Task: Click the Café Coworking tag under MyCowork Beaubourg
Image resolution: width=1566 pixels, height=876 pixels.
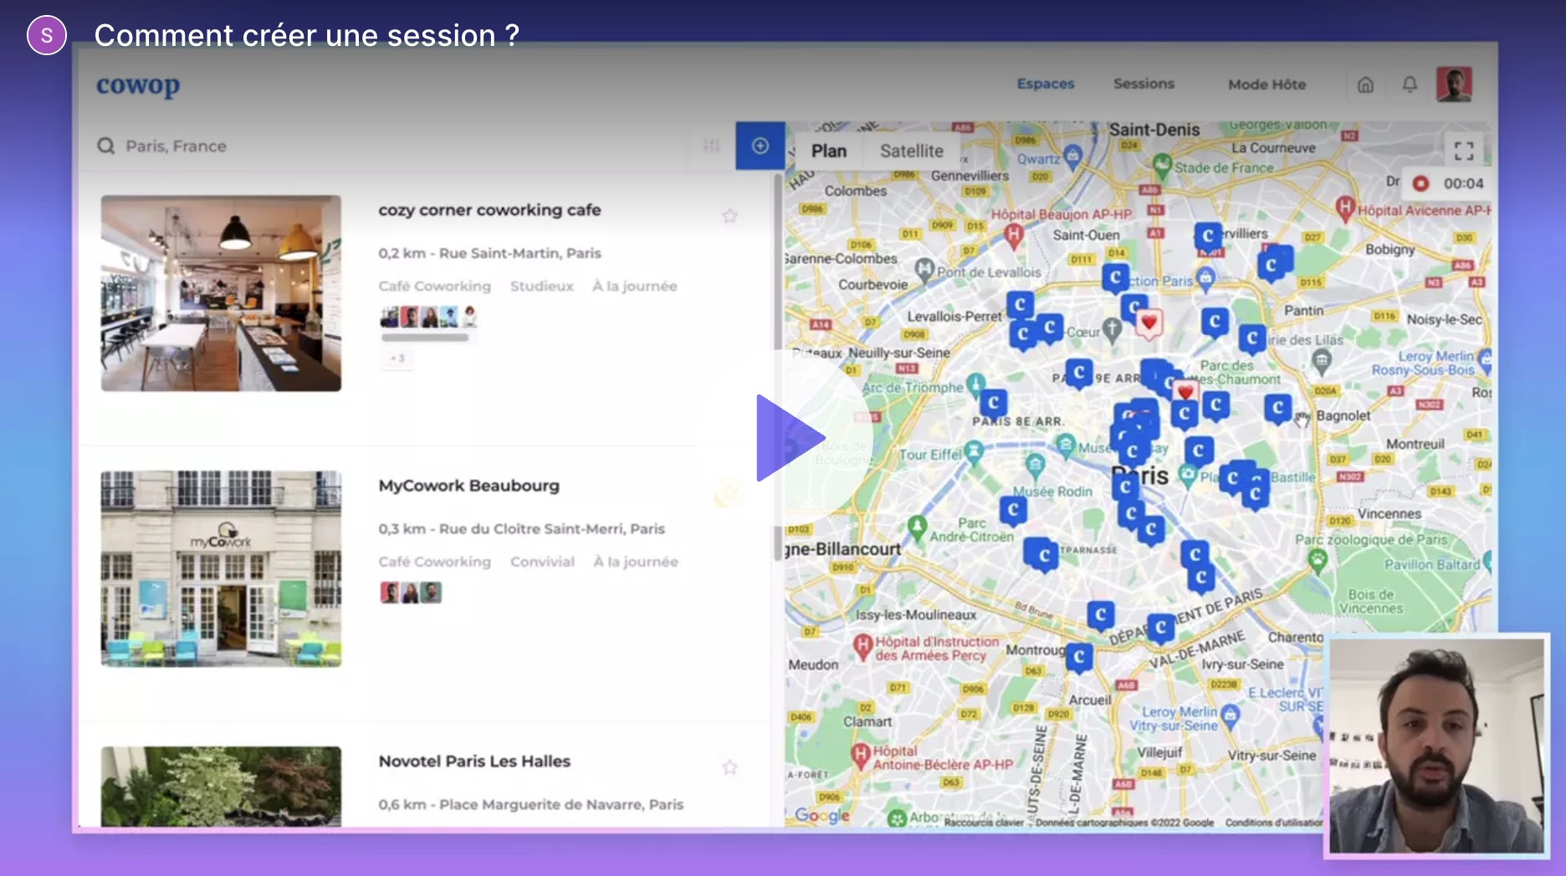Action: pos(434,562)
